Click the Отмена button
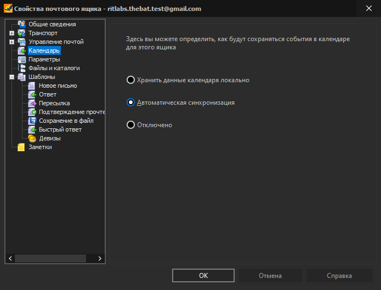 pyautogui.click(x=270, y=275)
